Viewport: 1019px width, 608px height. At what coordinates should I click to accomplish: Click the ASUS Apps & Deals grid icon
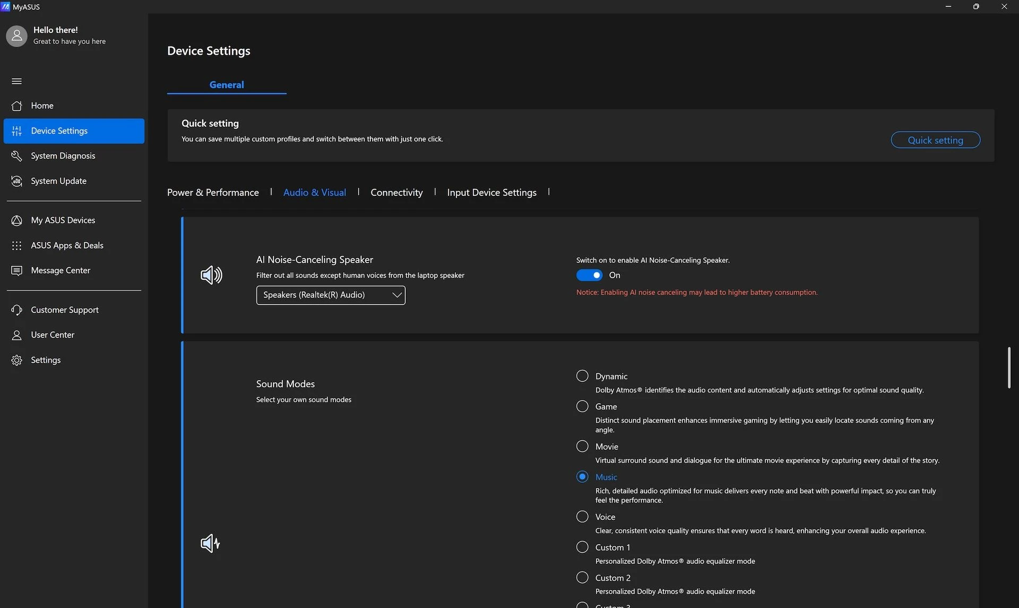16,246
